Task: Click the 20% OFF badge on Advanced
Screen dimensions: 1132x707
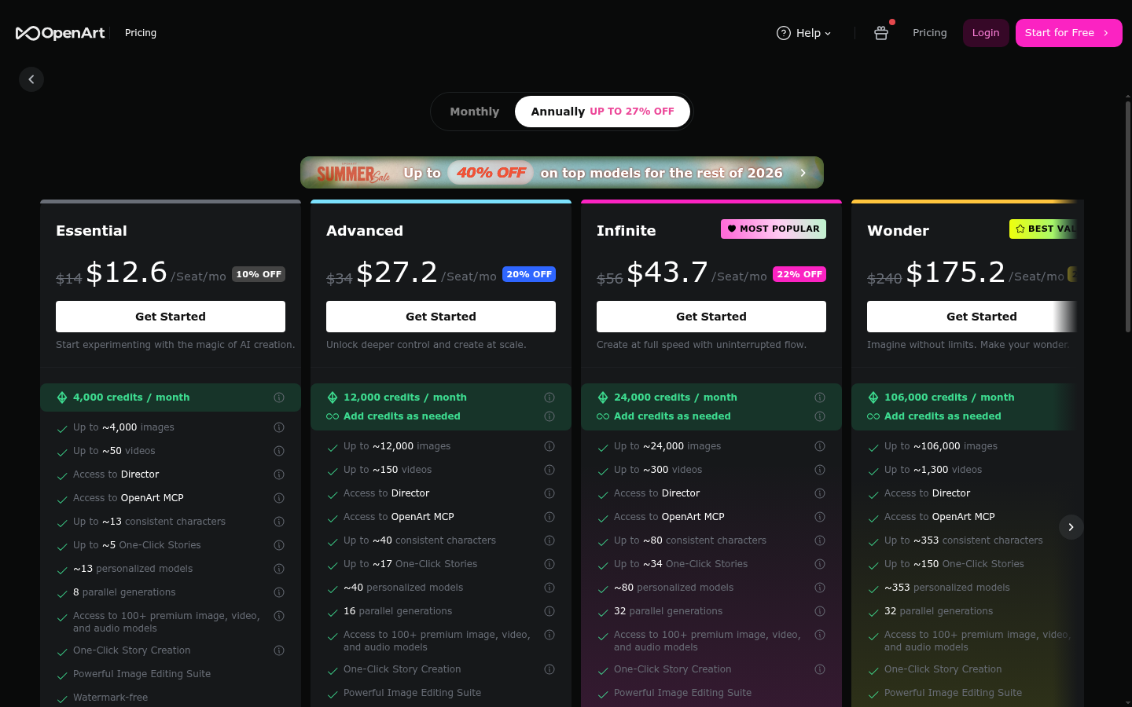Action: (529, 274)
